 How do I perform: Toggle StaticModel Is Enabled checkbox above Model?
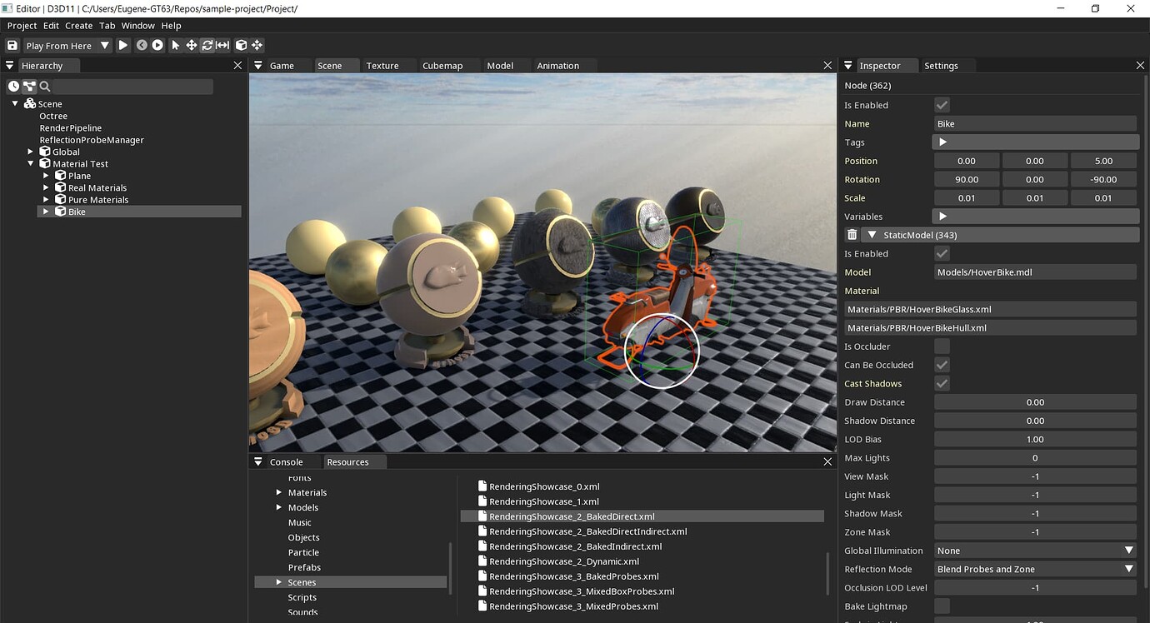[942, 253]
